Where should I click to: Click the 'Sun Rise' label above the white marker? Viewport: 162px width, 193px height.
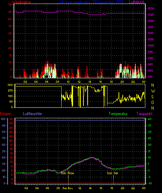point(67,173)
